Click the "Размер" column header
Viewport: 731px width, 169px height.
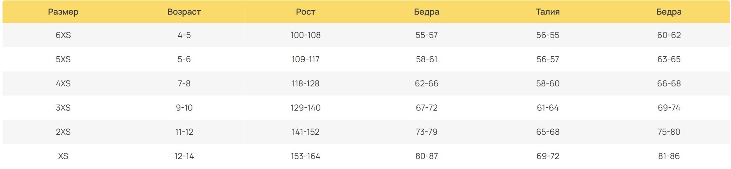pyautogui.click(x=63, y=12)
